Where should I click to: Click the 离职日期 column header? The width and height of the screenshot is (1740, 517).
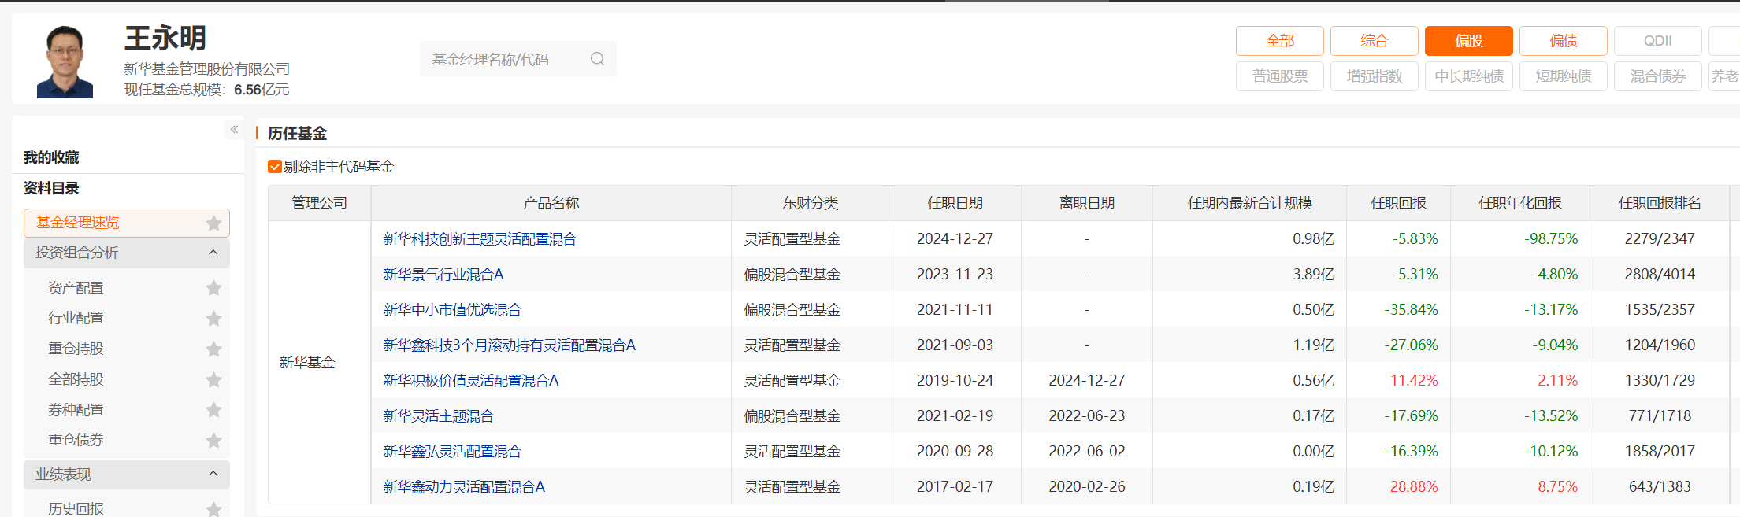coord(1087,203)
